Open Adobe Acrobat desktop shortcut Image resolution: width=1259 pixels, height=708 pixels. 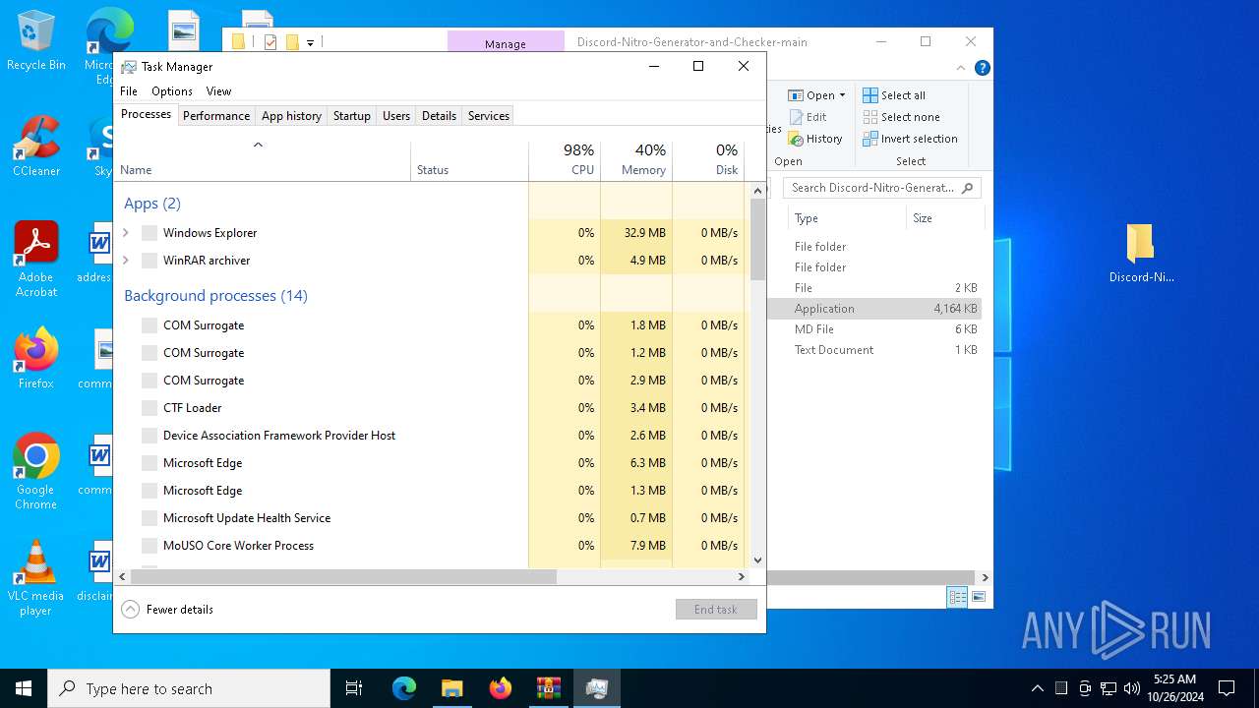pos(36,260)
